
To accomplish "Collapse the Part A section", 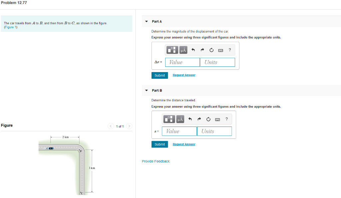I will coord(147,22).
